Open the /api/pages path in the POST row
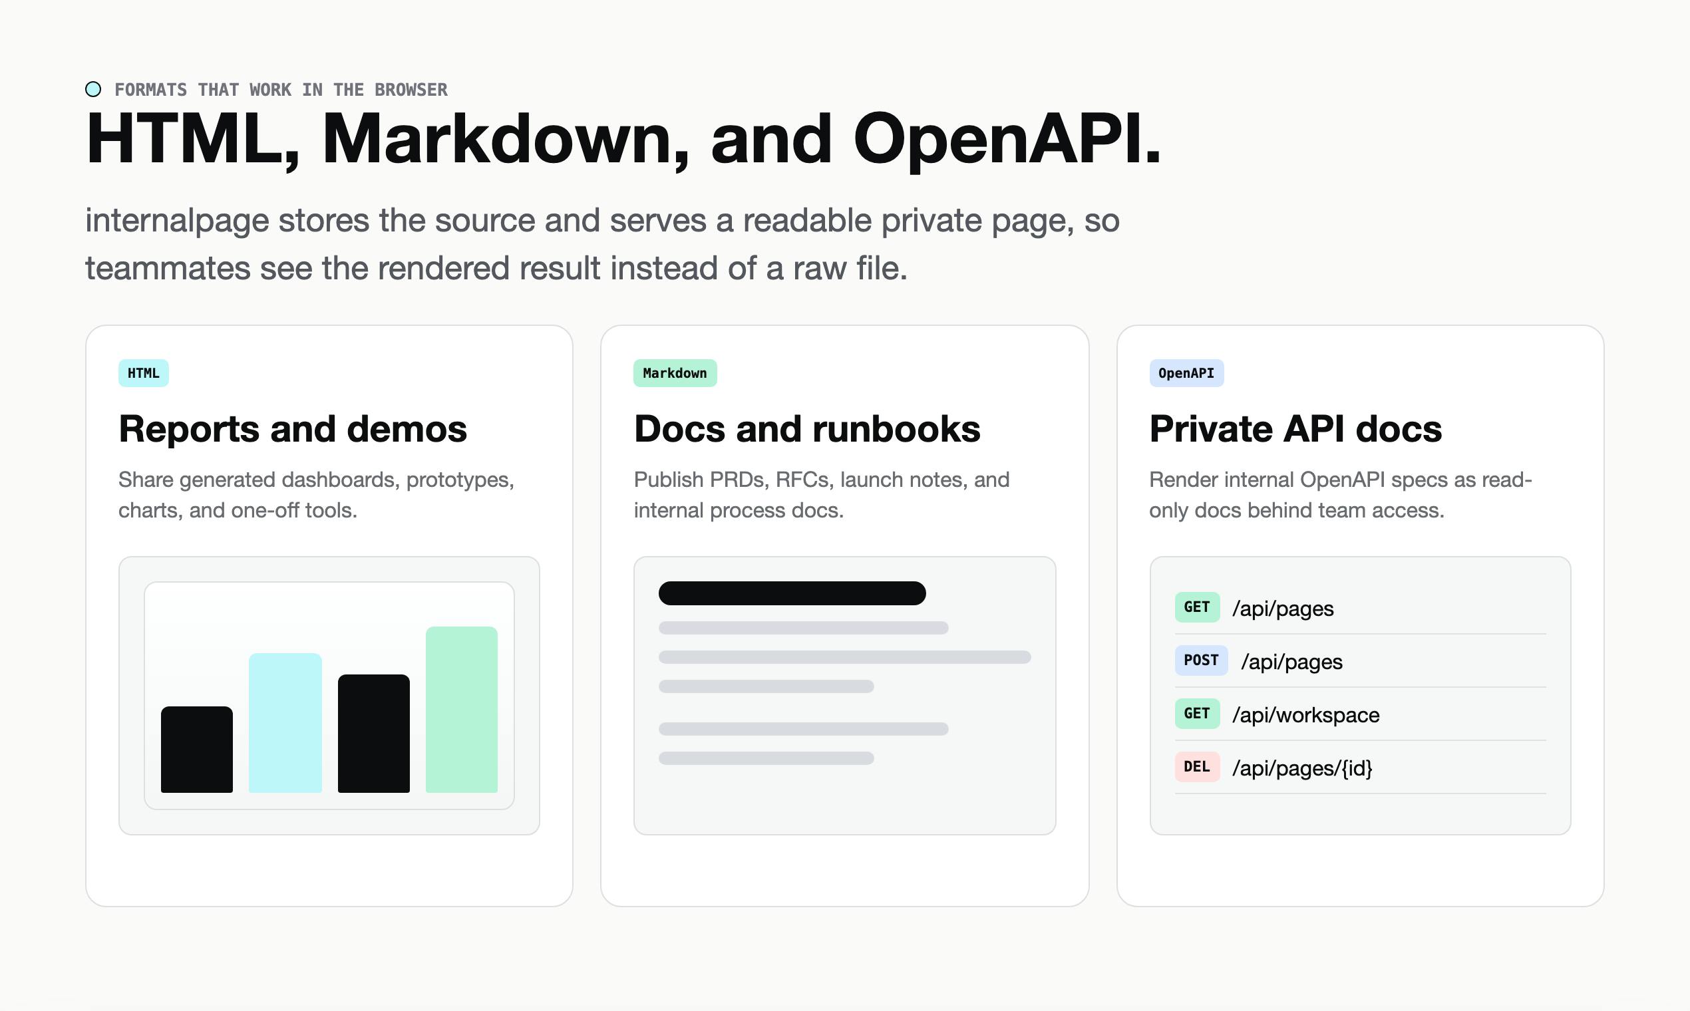The height and width of the screenshot is (1011, 1690). 1291,662
